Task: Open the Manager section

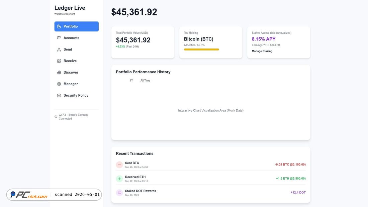Action: [x=77, y=84]
